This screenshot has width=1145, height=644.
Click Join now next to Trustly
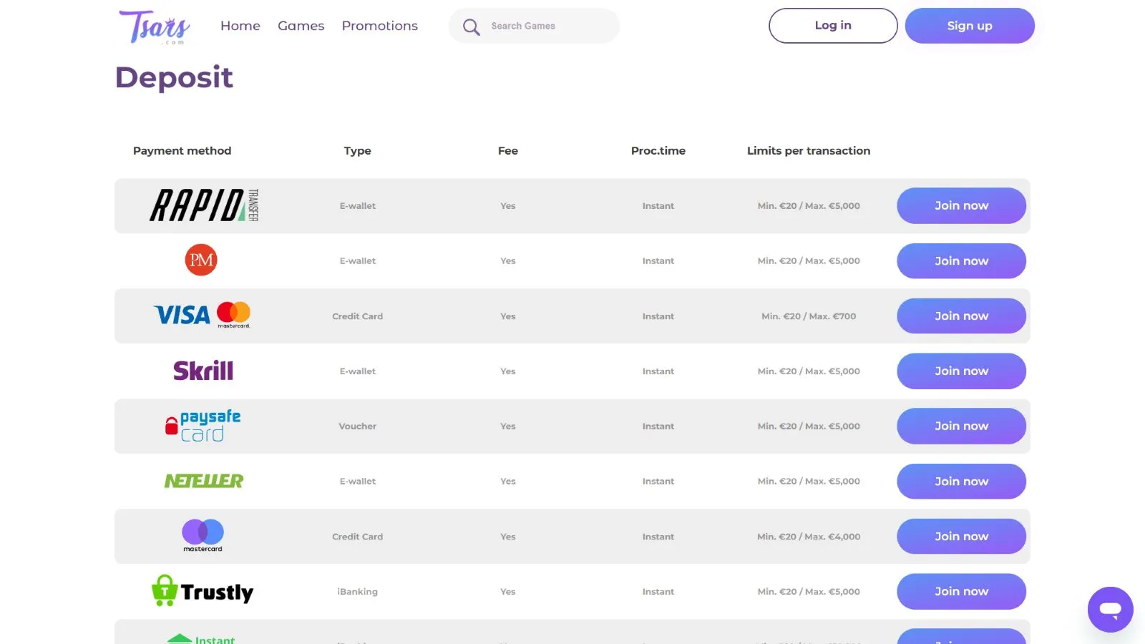coord(961,591)
